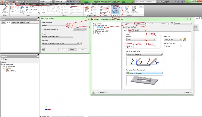Select Default_mm rule in tree
Screen dimensions: 202x117
pos(101,29)
